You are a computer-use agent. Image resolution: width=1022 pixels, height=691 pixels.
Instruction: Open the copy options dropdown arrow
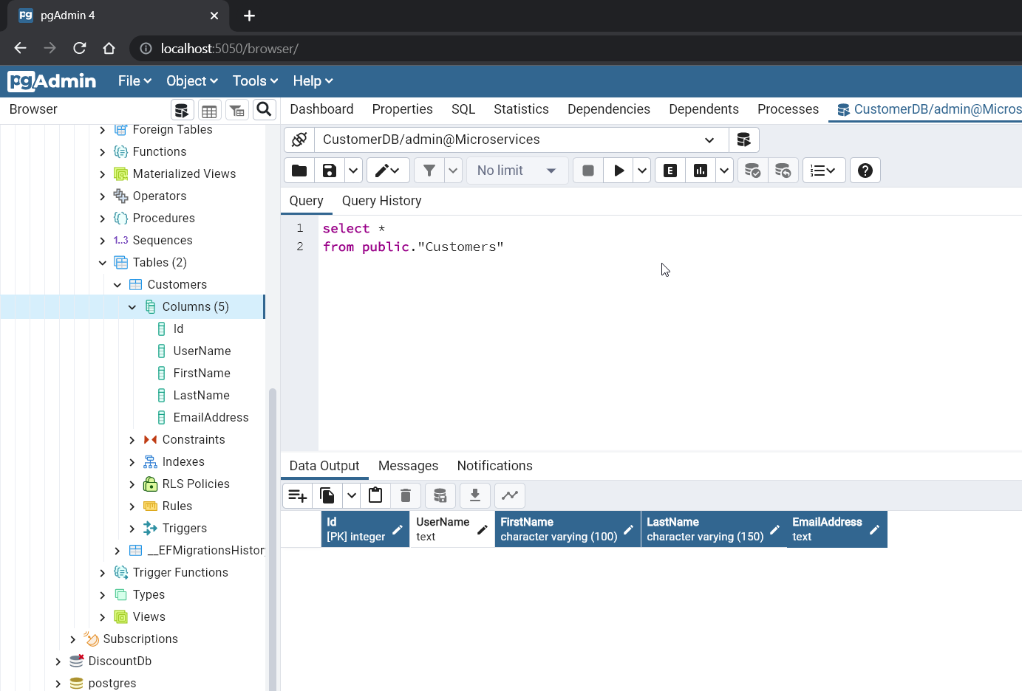tap(352, 495)
